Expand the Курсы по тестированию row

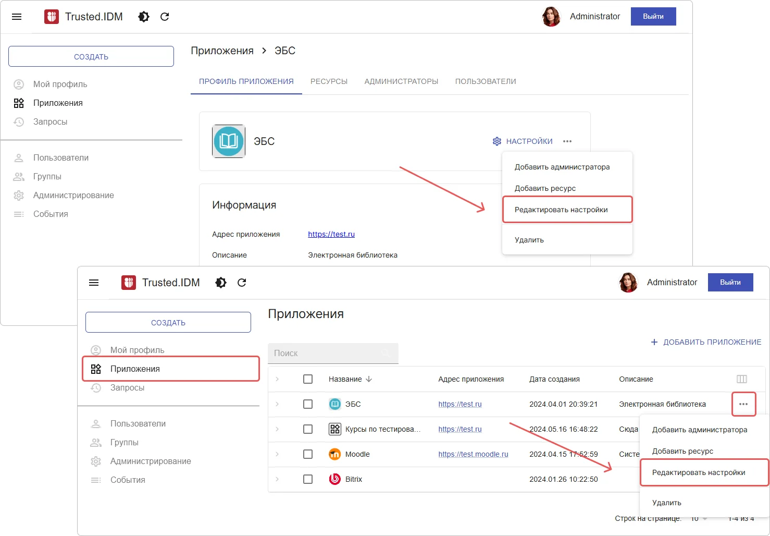point(277,429)
